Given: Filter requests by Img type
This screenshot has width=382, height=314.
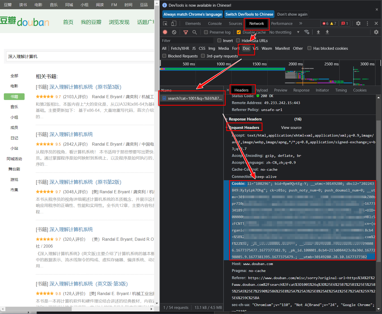Looking at the screenshot, I should 212,48.
